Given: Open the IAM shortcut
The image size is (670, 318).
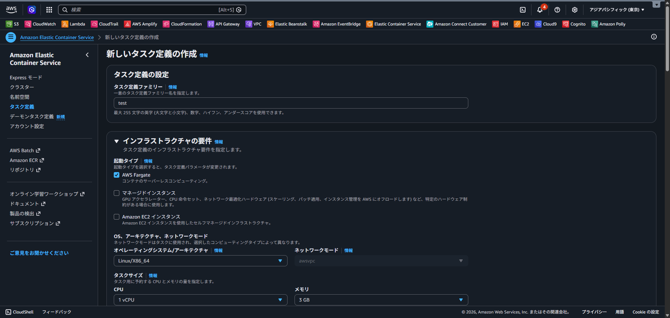Looking at the screenshot, I should point(500,24).
